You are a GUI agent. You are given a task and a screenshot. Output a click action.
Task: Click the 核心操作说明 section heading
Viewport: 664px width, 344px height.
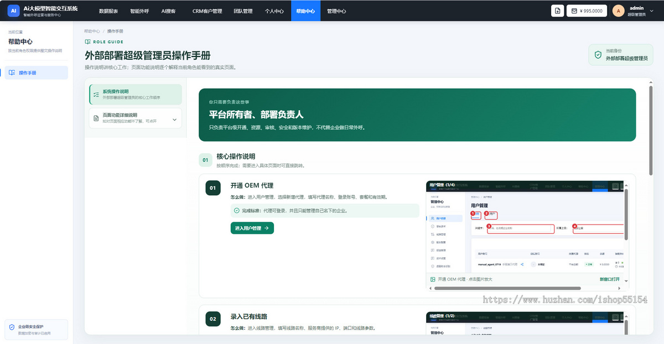(236, 156)
